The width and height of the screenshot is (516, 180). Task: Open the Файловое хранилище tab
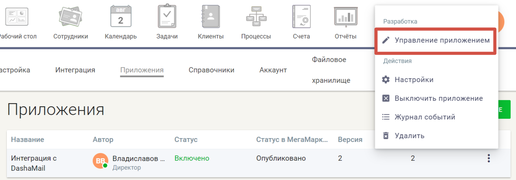coord(331,70)
